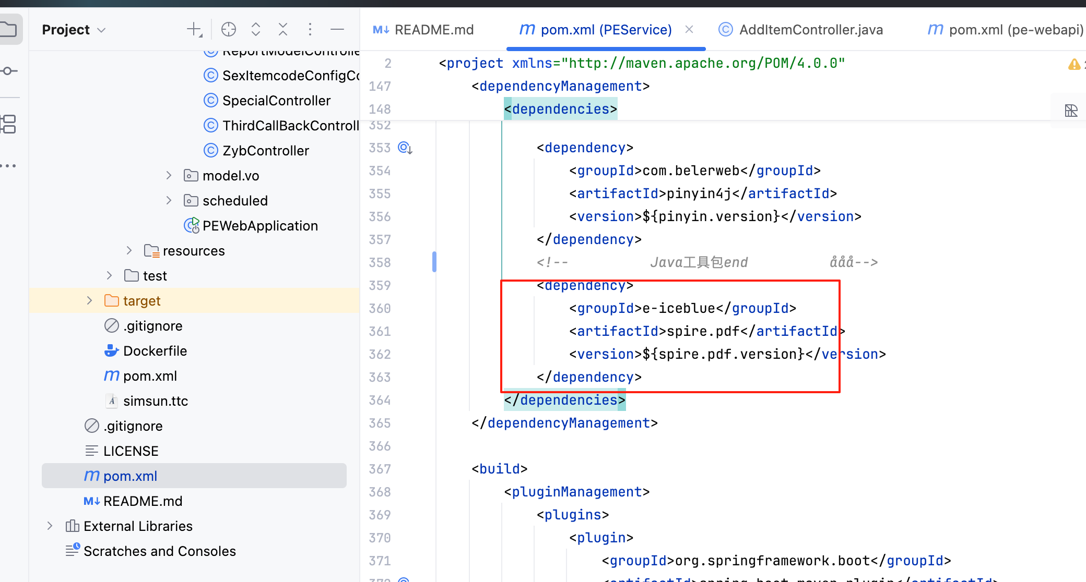
Task: Expand the resources folder
Action: tap(129, 251)
